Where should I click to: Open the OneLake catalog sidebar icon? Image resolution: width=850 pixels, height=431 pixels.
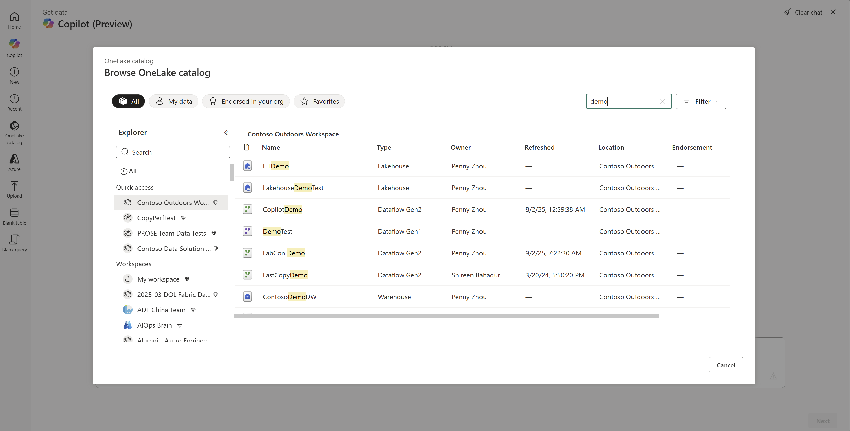(14, 126)
